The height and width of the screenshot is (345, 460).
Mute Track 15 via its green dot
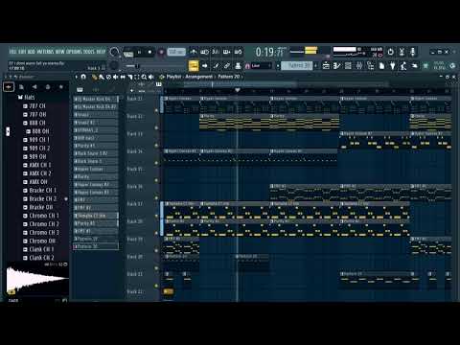(x=156, y=180)
